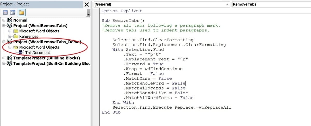Collapse the Project (WordRemoveTabs_Demo) node

(x=4, y=42)
